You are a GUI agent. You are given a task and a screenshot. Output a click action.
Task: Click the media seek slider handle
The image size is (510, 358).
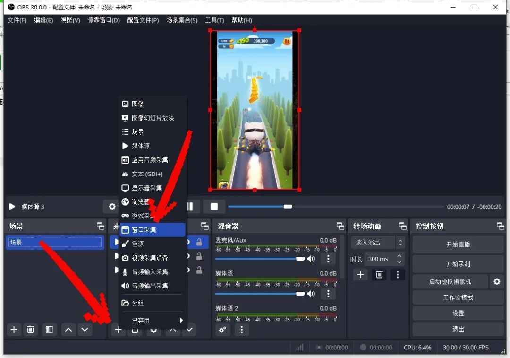point(288,207)
